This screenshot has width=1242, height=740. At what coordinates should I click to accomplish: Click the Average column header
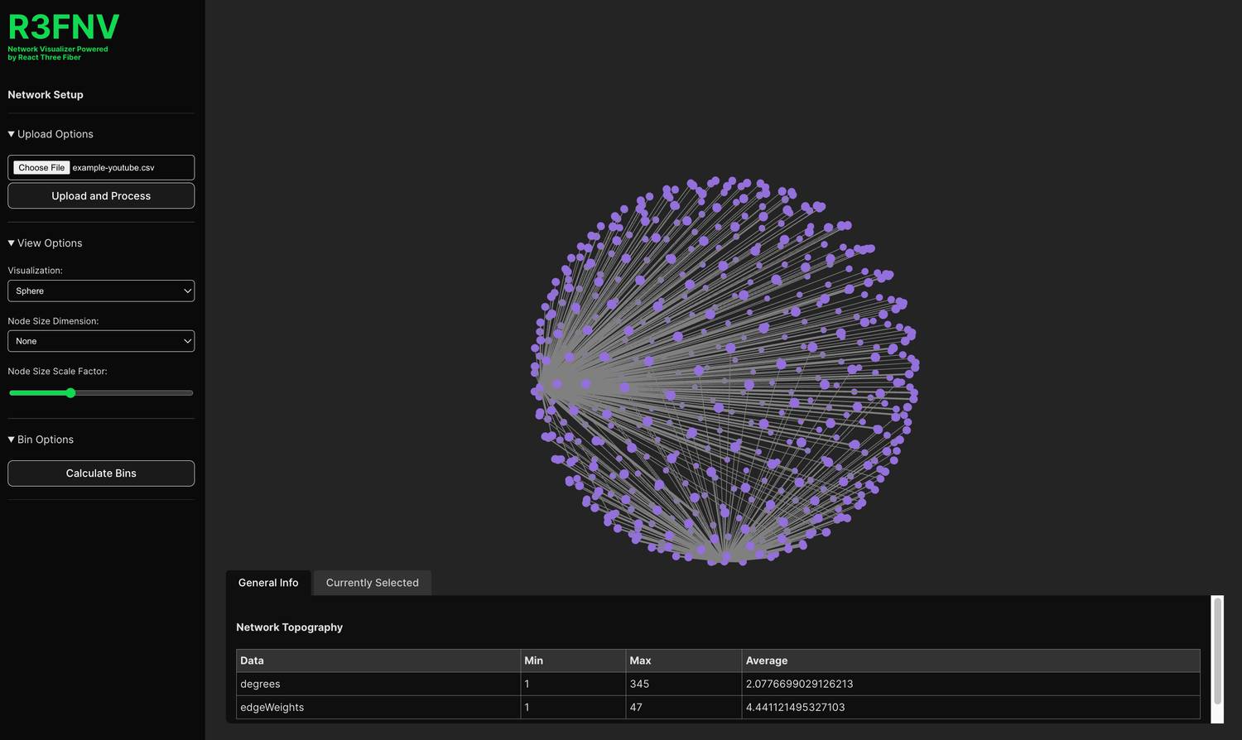pos(767,661)
